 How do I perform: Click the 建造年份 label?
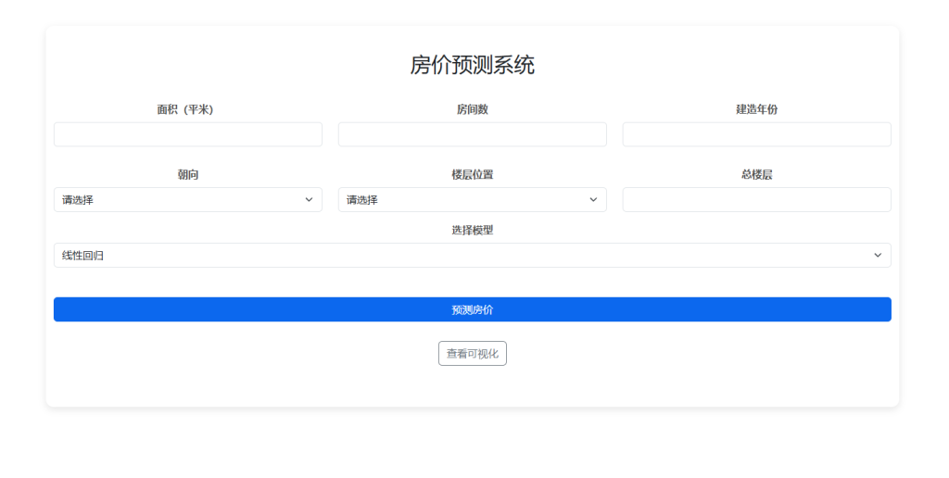coord(756,109)
